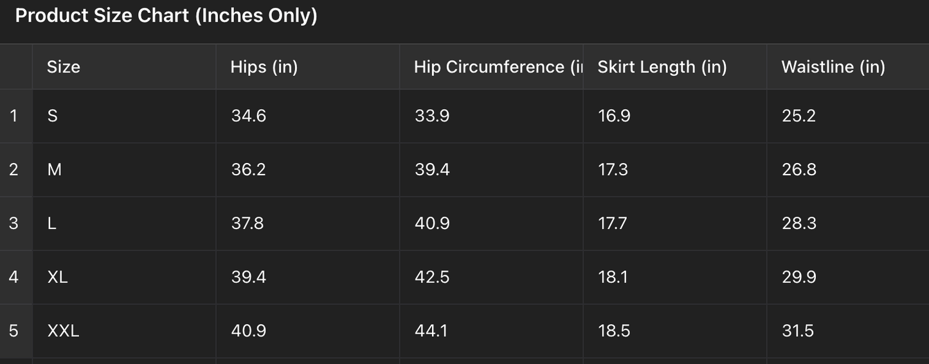Select row number 1
Screen dimensions: 929x364
(14, 116)
